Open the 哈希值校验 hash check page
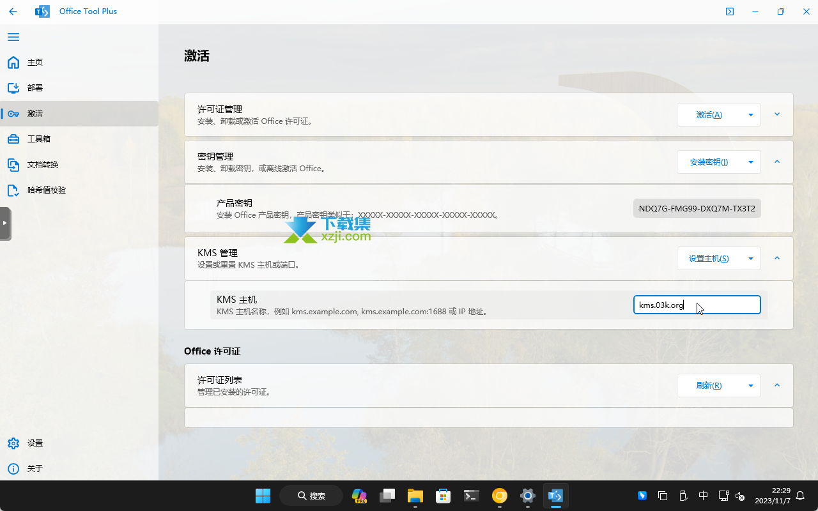Image resolution: width=818 pixels, height=511 pixels. click(x=79, y=190)
